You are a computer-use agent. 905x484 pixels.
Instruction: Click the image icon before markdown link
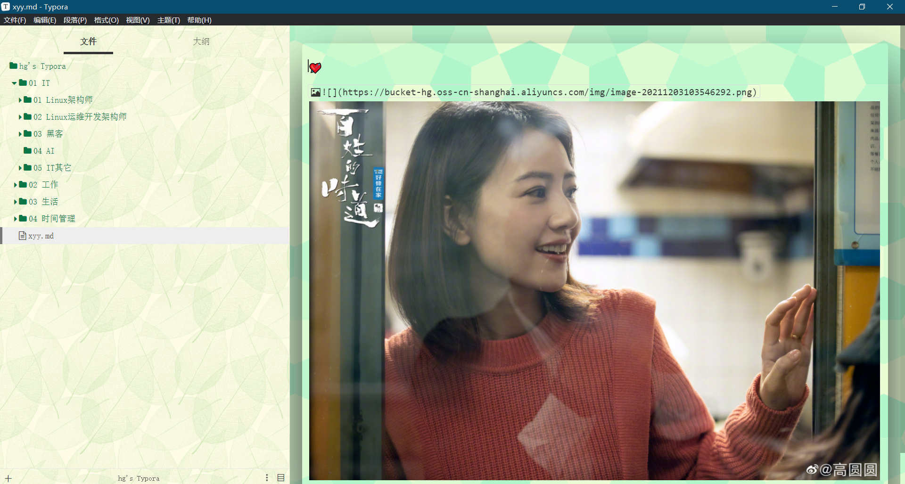tap(315, 92)
